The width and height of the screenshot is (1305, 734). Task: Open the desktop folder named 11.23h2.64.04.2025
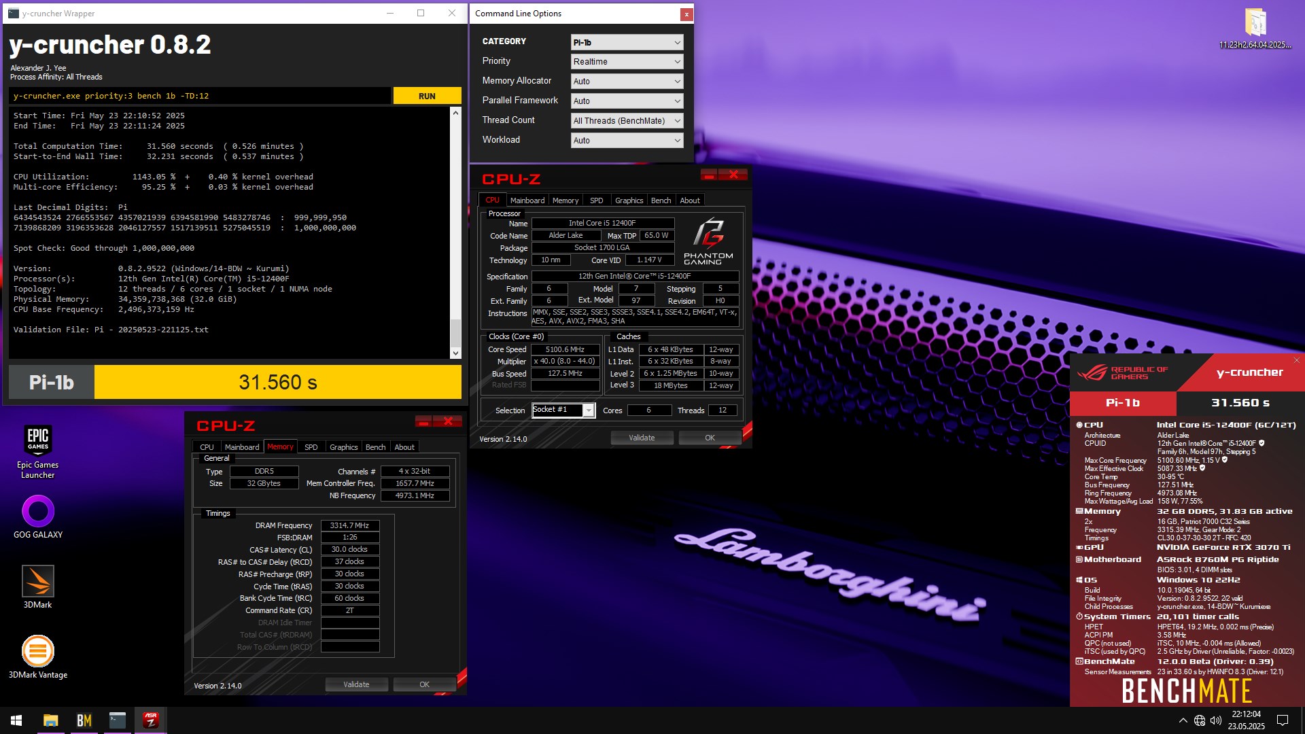pos(1255,29)
